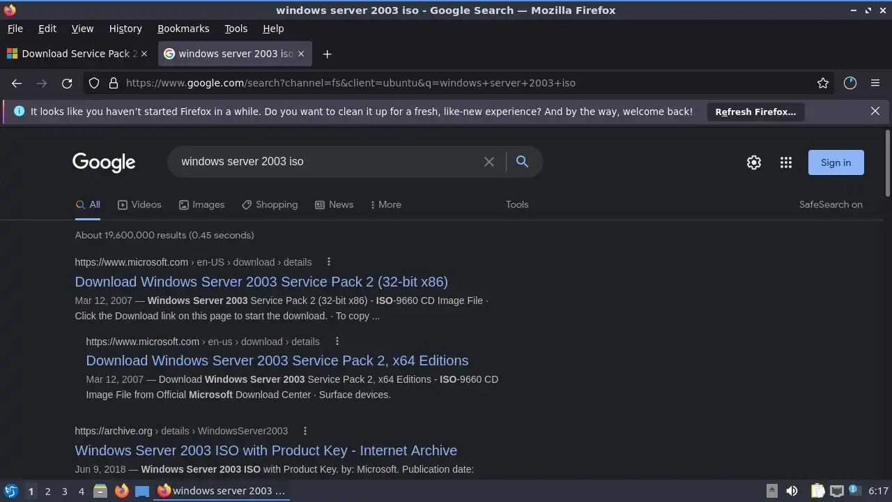Screen dimensions: 892x502
Task: Open options for first Microsoft result
Action: (329, 262)
